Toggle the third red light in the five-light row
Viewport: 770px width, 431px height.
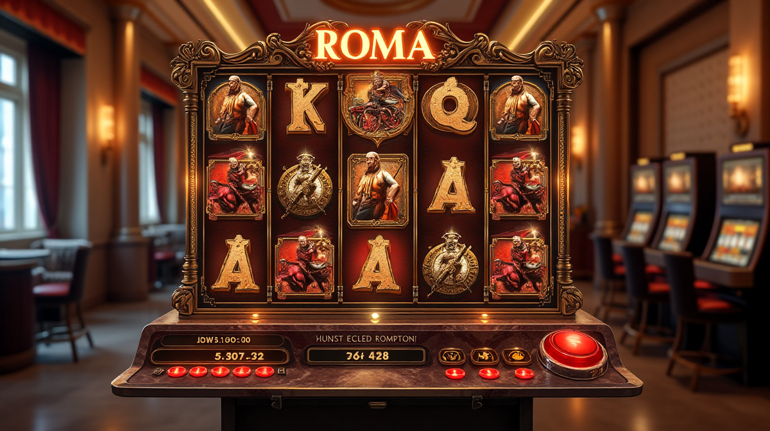pyautogui.click(x=220, y=371)
